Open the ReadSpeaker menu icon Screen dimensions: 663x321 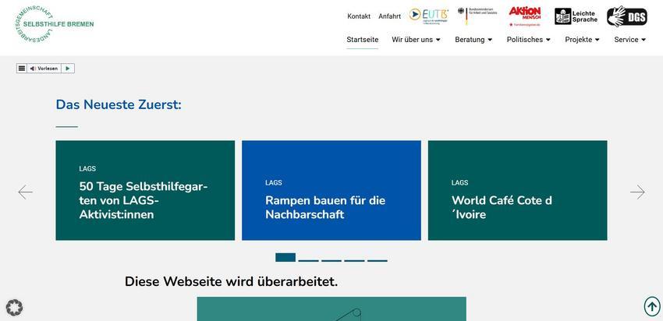(22, 69)
